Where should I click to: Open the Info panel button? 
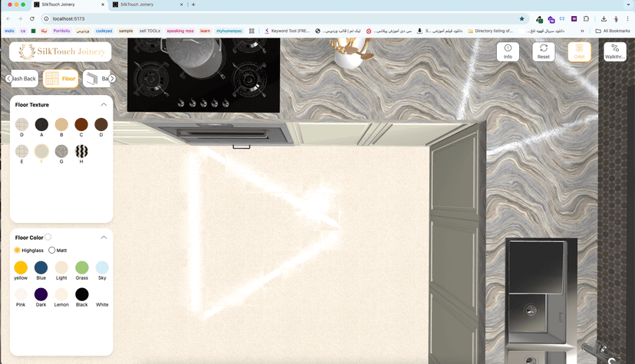(508, 51)
